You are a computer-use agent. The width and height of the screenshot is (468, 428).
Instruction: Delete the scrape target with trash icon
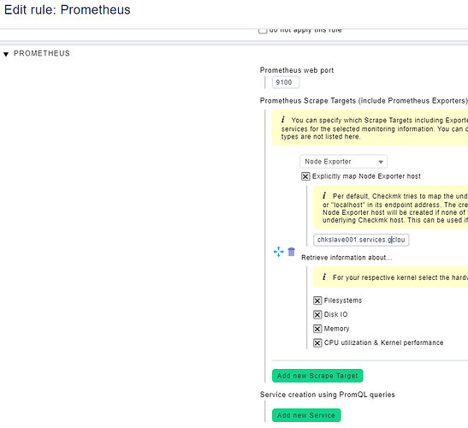pyautogui.click(x=291, y=252)
